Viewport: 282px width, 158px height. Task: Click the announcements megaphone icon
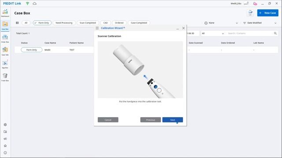click(x=5, y=139)
